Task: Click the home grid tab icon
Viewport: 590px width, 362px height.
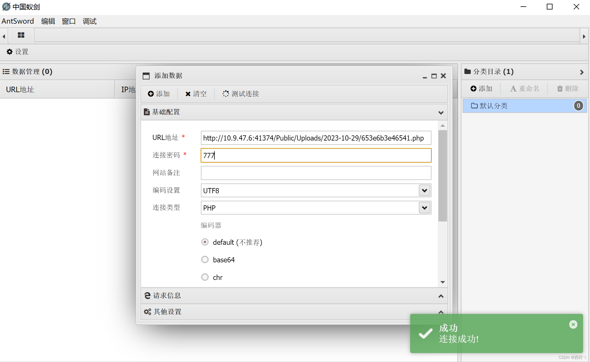Action: tap(21, 35)
